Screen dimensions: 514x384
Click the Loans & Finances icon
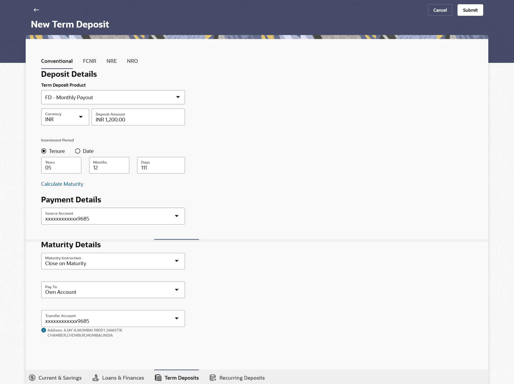point(96,378)
